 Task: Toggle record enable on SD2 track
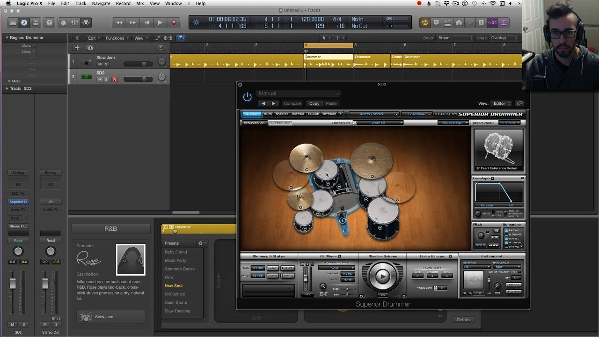point(114,80)
